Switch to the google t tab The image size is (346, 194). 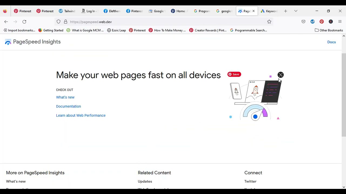click(x=224, y=11)
